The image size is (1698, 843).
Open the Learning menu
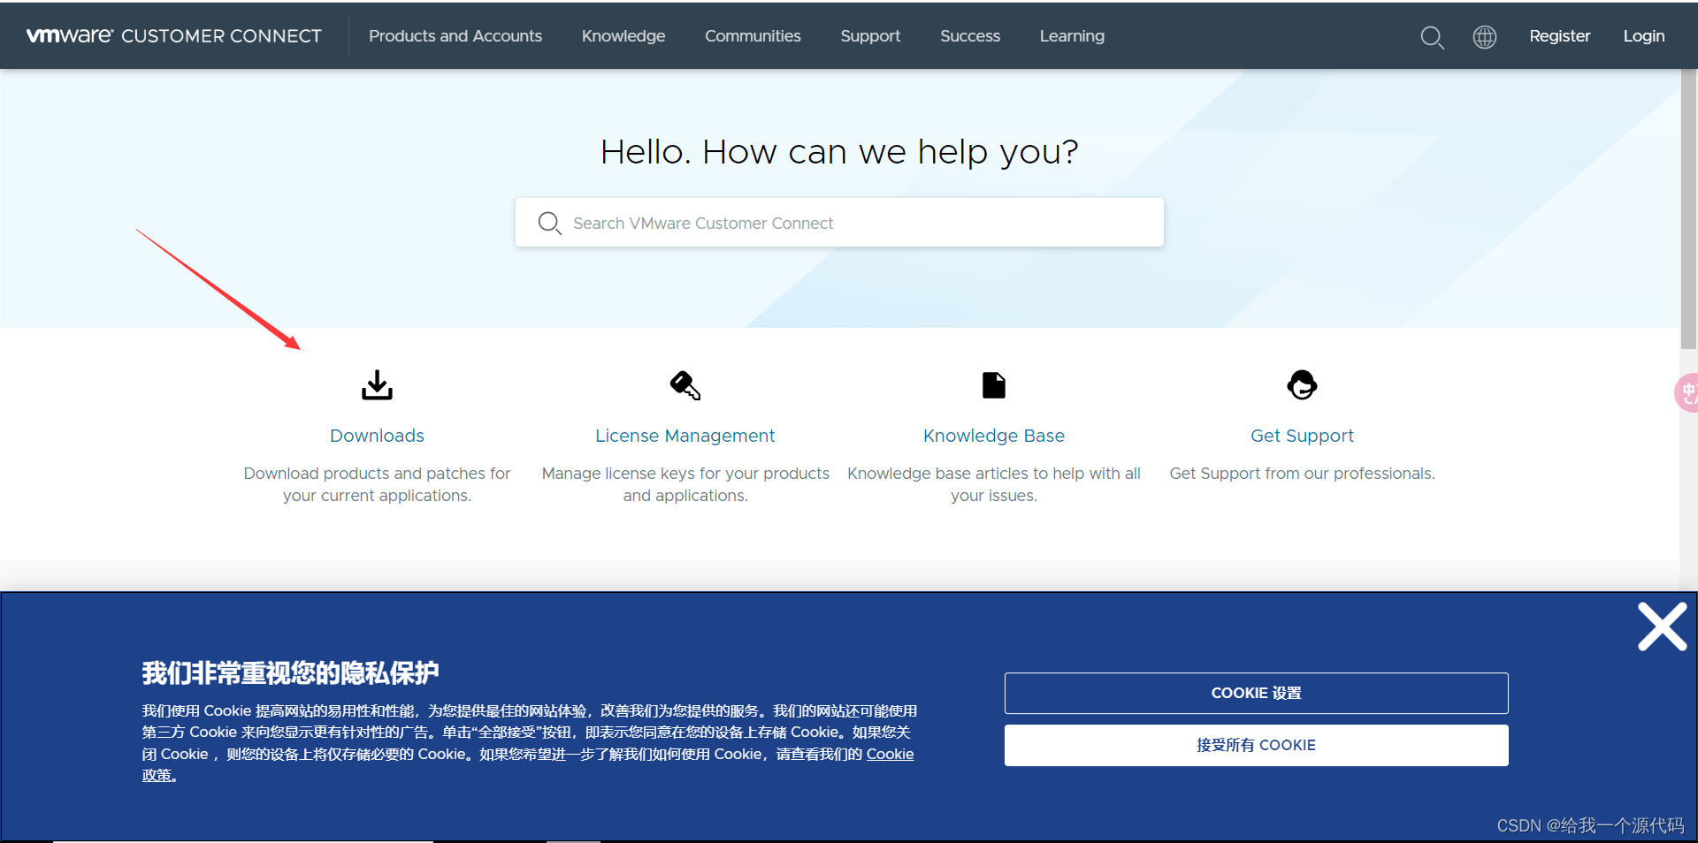click(x=1072, y=36)
